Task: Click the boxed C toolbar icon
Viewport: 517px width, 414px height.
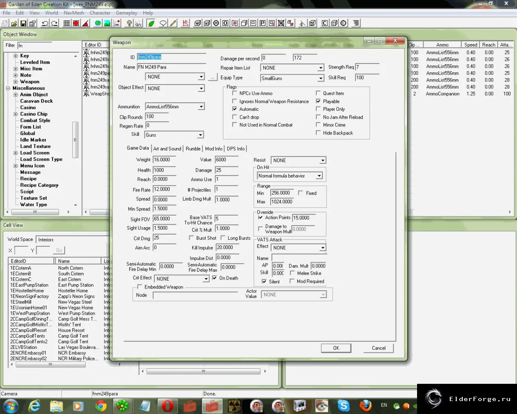Action: (324, 23)
